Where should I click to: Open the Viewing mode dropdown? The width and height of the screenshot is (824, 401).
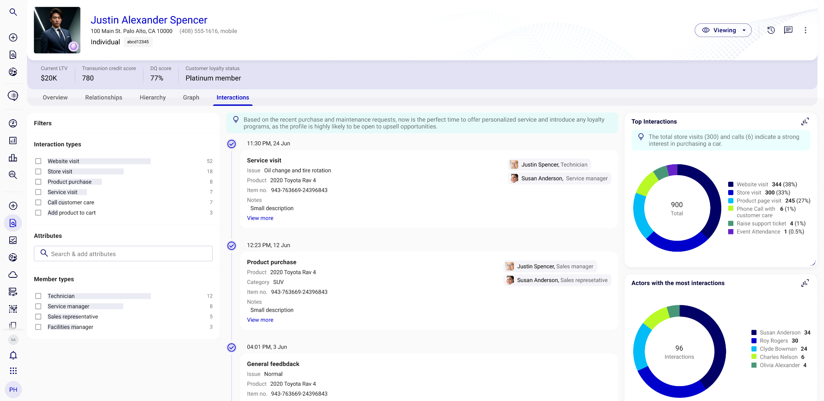pyautogui.click(x=723, y=30)
